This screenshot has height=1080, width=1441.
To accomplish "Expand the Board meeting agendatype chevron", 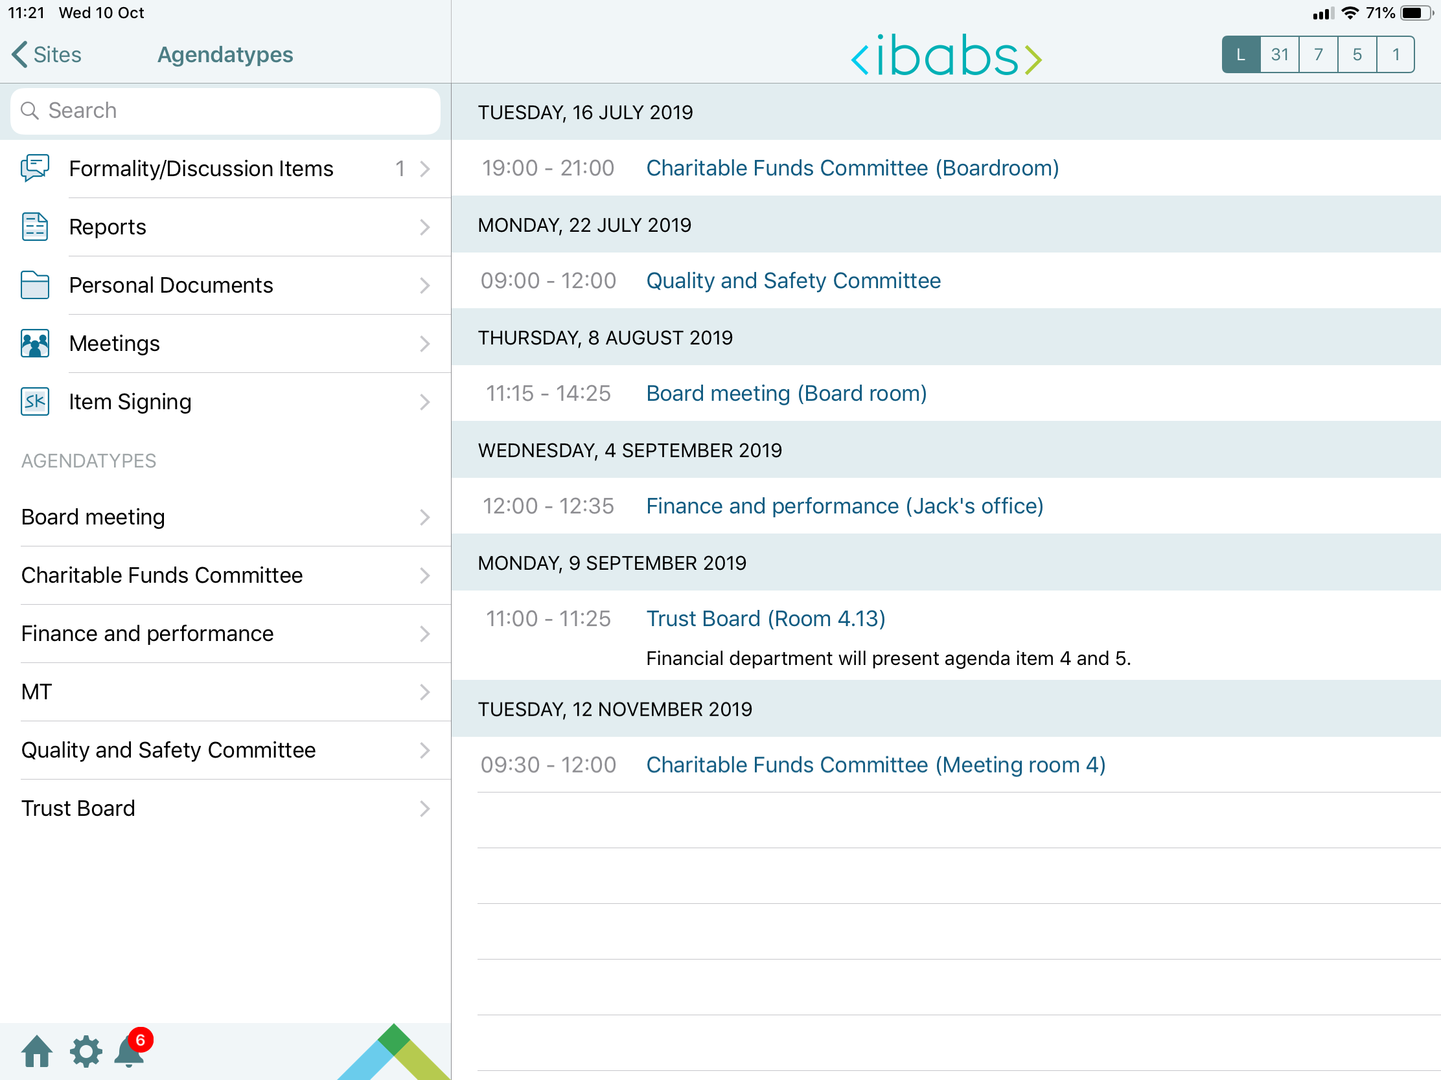I will [425, 517].
